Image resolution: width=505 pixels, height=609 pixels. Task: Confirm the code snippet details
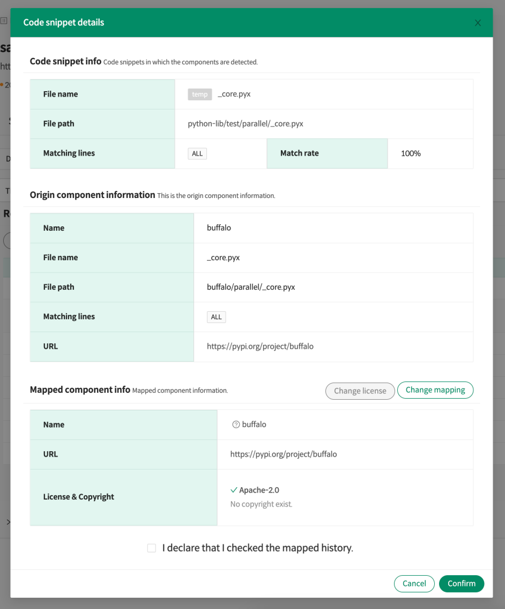(461, 584)
